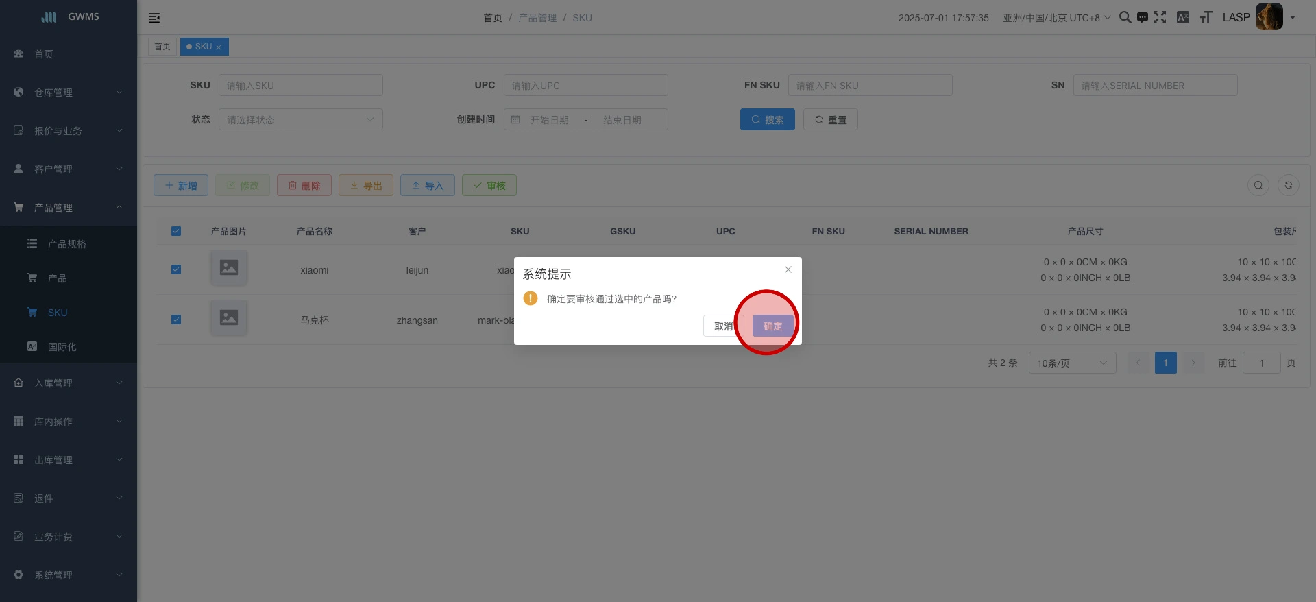Click the SKU search input field
The width and height of the screenshot is (1316, 602).
pos(300,86)
